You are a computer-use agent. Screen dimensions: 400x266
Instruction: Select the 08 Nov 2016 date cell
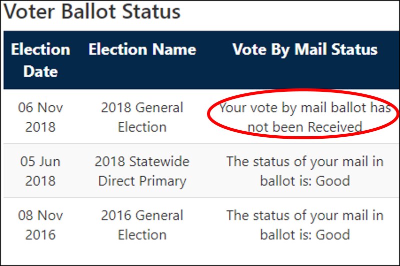coord(40,225)
